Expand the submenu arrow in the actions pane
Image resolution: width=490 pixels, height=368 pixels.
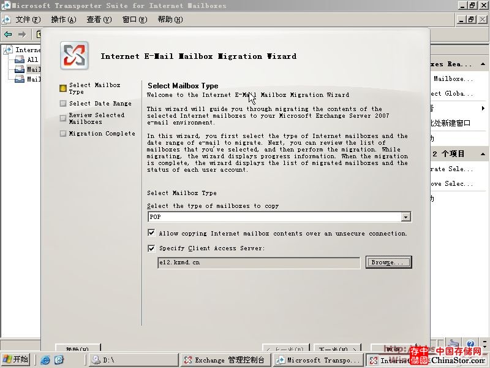[x=483, y=109]
